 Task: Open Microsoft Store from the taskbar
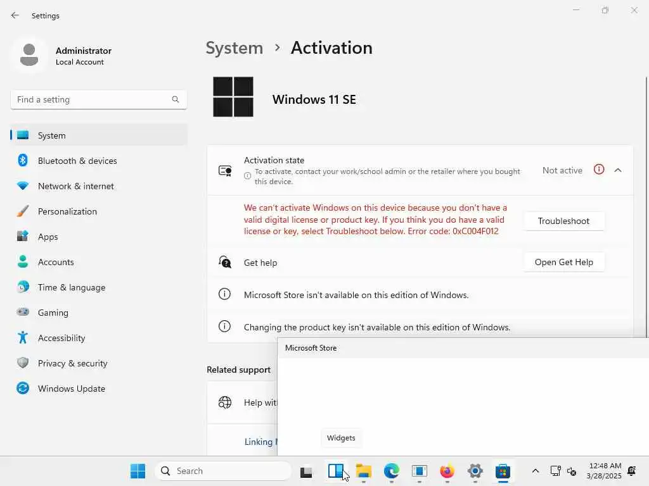(x=503, y=471)
